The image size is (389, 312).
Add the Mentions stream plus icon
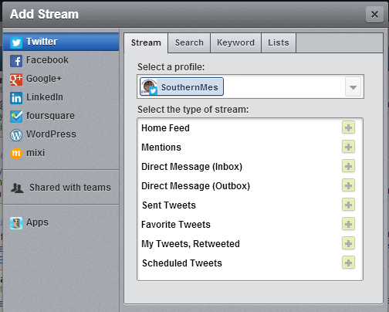pyautogui.click(x=348, y=147)
